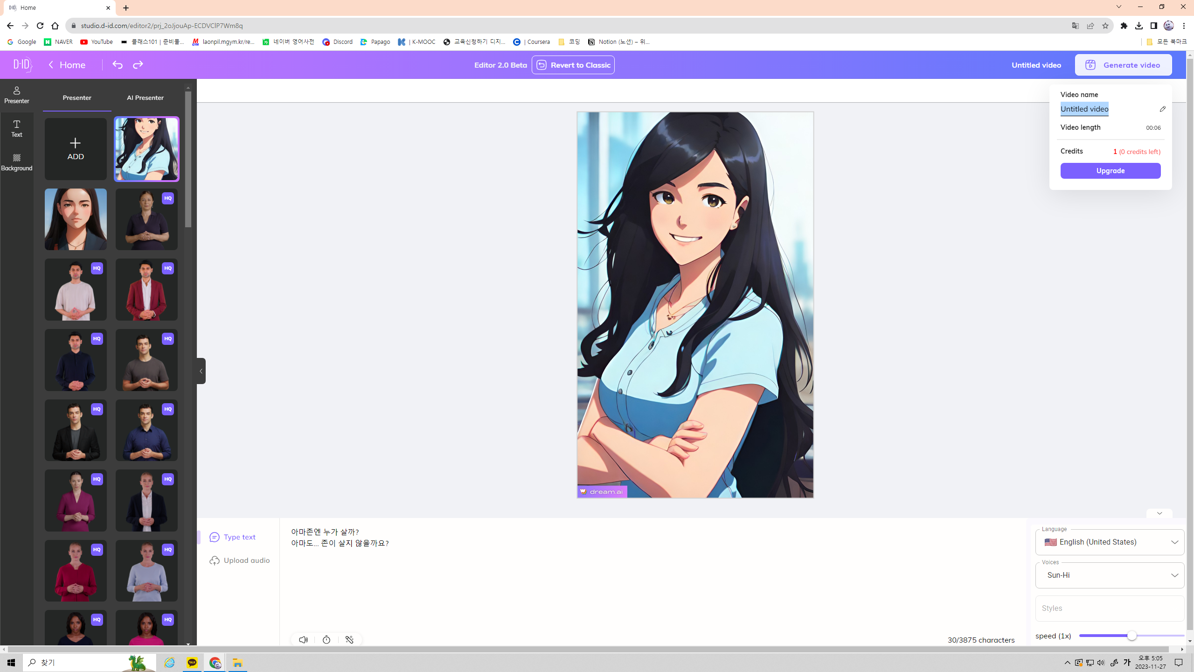Click the browser address bar URL
Image resolution: width=1194 pixels, height=672 pixels.
162,26
